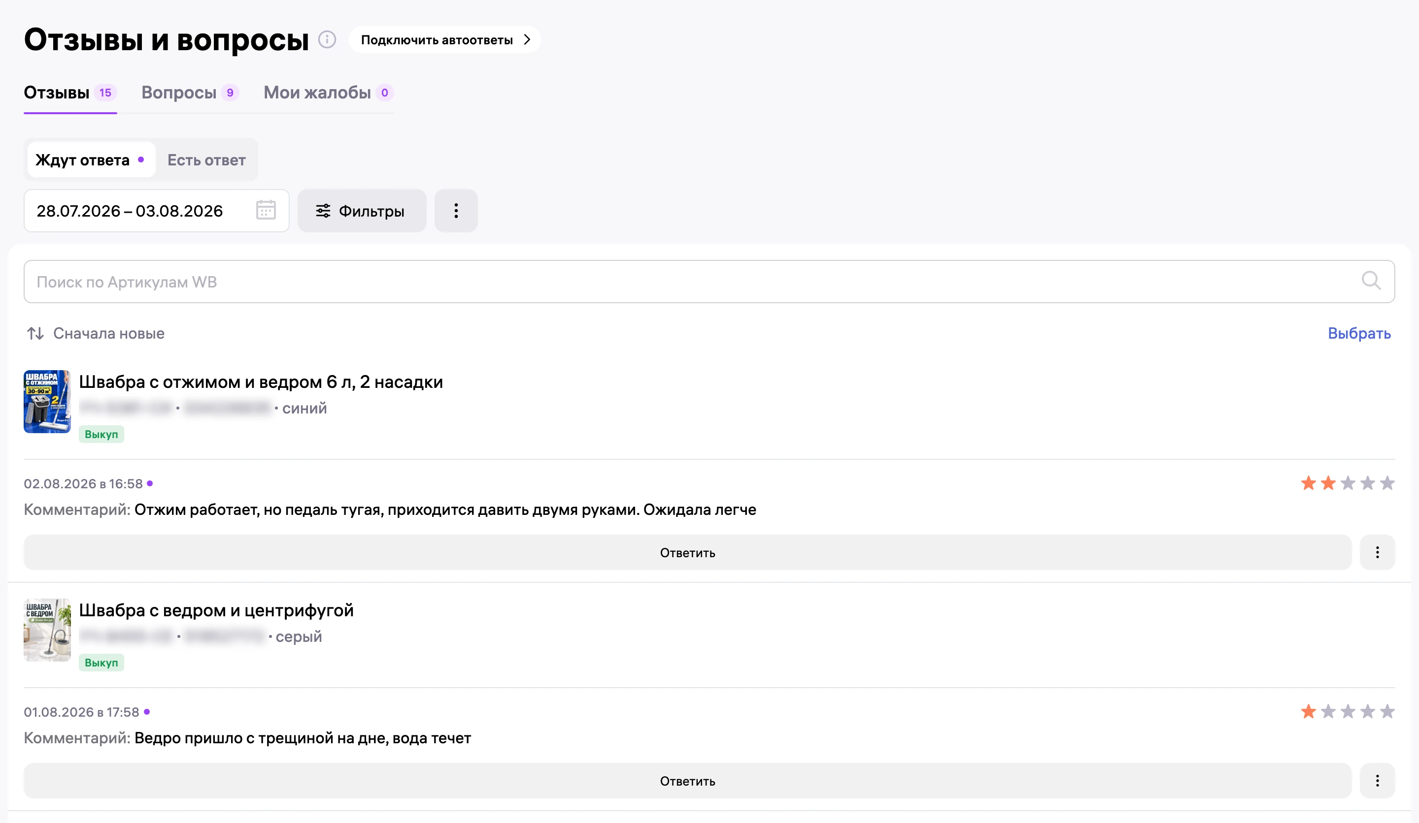Click Ответить for the cracked bucket review
This screenshot has height=823, width=1419.
tap(687, 781)
